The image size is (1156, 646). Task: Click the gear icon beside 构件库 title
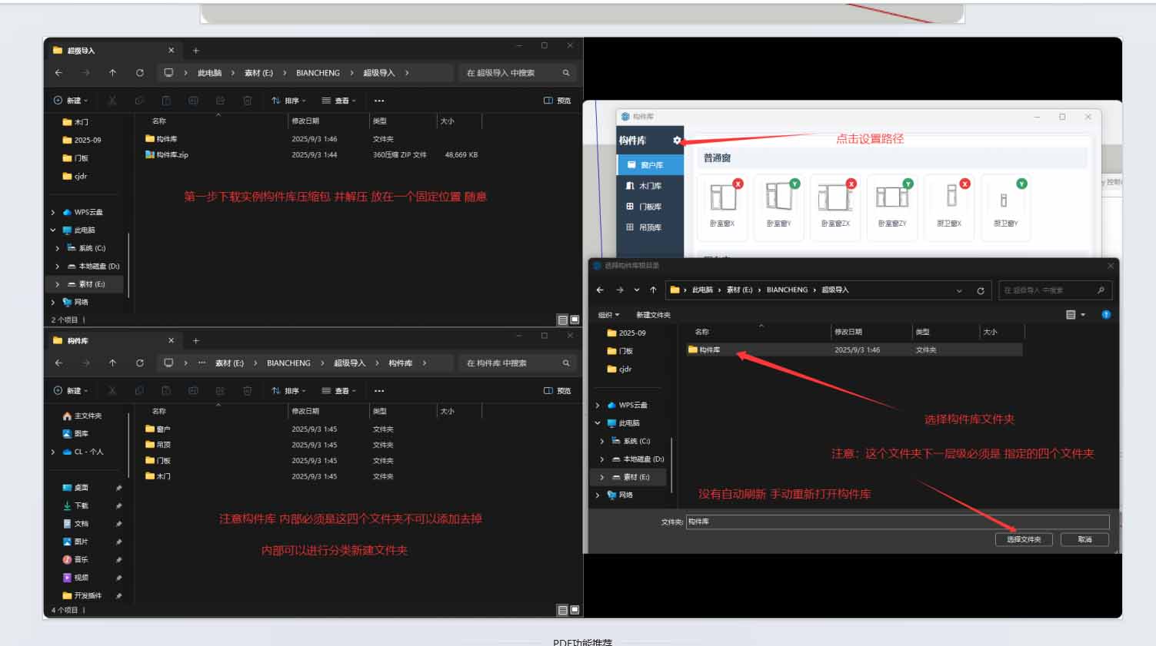[x=677, y=141]
